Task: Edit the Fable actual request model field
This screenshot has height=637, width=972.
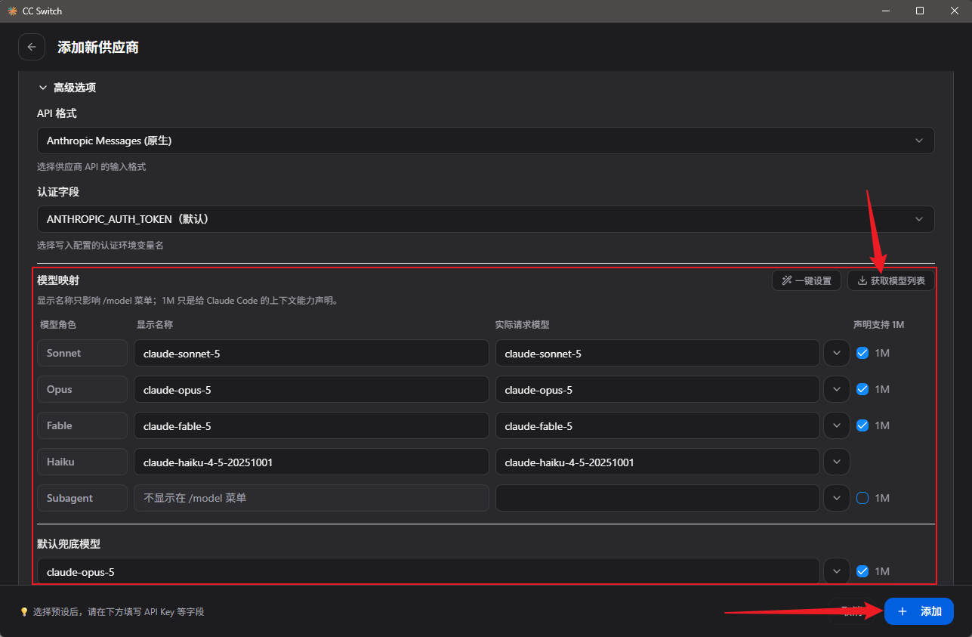Action: (657, 425)
